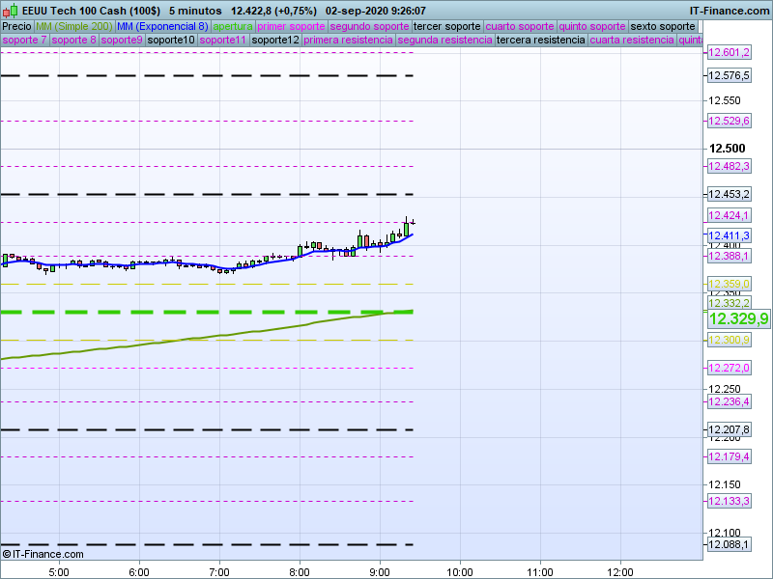Viewport: 773px width, 579px height.
Task: Click the IT-Finance.com link at top right
Action: (730, 11)
